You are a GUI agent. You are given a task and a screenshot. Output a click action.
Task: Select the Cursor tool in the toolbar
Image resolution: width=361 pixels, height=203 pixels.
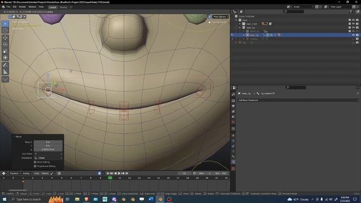click(x=5, y=30)
